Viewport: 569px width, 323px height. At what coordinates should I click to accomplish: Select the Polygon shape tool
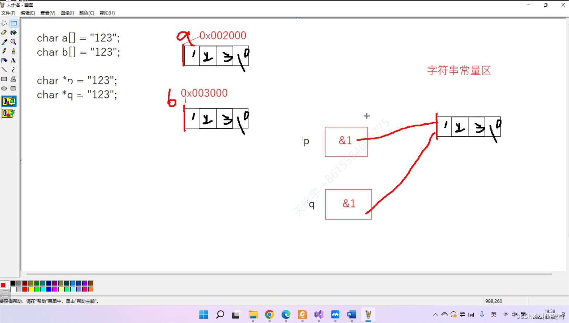coord(13,79)
